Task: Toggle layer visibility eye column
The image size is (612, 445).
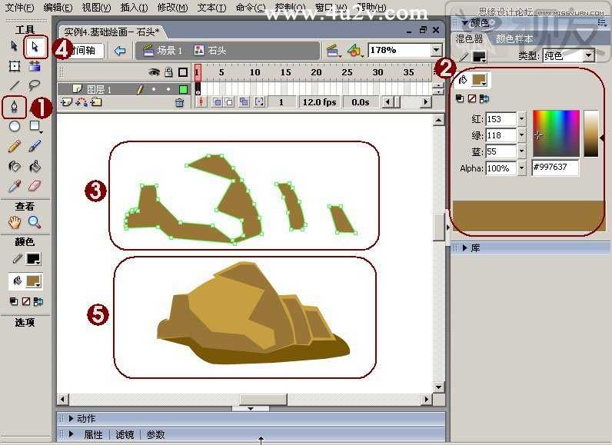Action: [x=155, y=72]
